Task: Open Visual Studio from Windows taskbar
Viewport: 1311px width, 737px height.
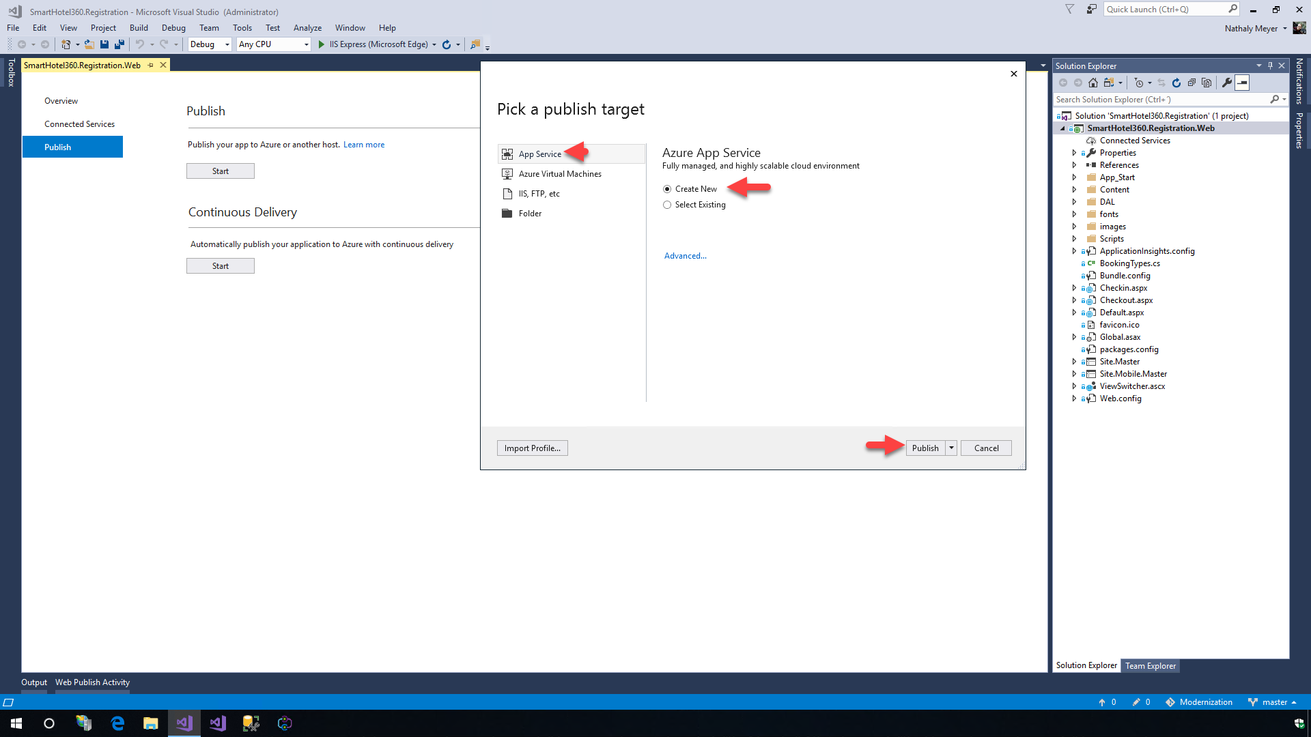Action: point(184,723)
